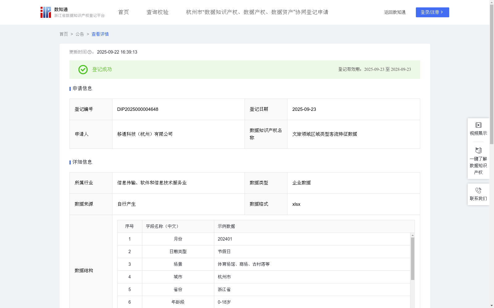
Task: Click sample value 0-18岁
Action: (x=224, y=302)
